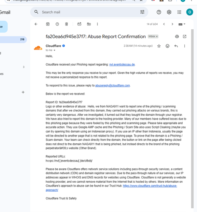Click 'Cloudflare Trust & Safety' signature
Screen dimensions: 197x212
point(61,198)
